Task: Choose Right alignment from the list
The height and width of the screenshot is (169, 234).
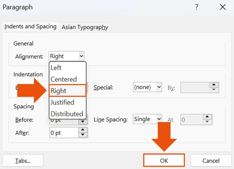Action: click(68, 90)
